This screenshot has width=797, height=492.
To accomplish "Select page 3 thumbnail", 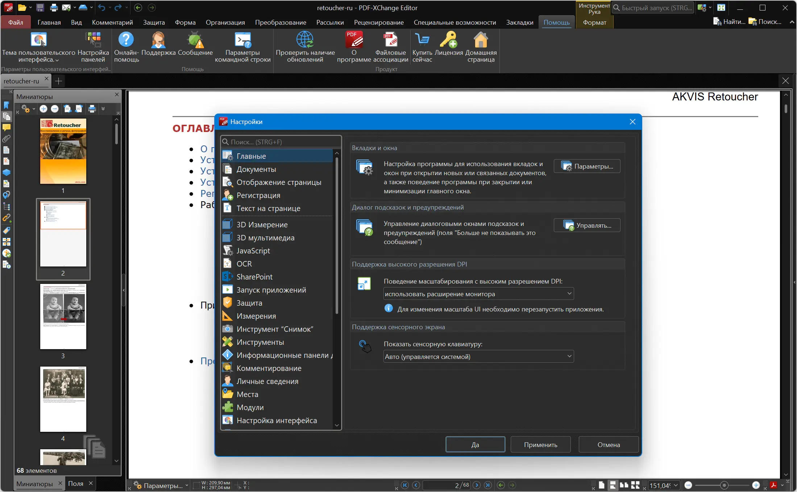I will [63, 317].
